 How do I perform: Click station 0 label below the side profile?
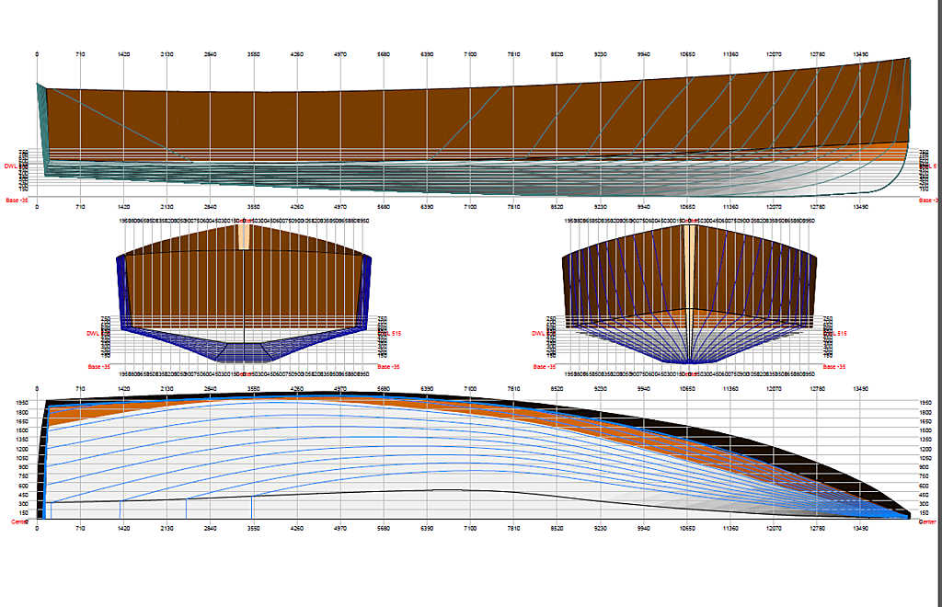coord(37,207)
